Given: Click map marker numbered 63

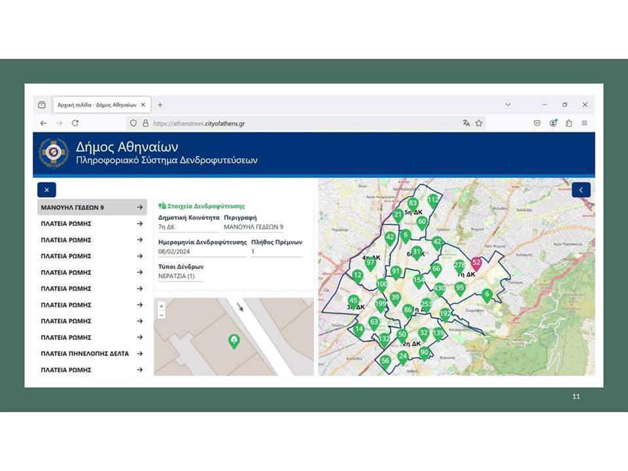Looking at the screenshot, I should click(374, 323).
